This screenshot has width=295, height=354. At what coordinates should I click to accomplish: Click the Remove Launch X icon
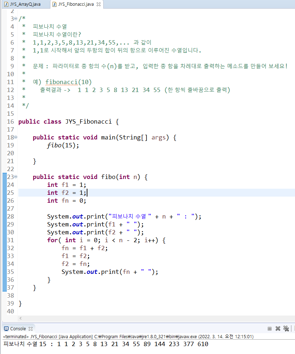coord(278,328)
